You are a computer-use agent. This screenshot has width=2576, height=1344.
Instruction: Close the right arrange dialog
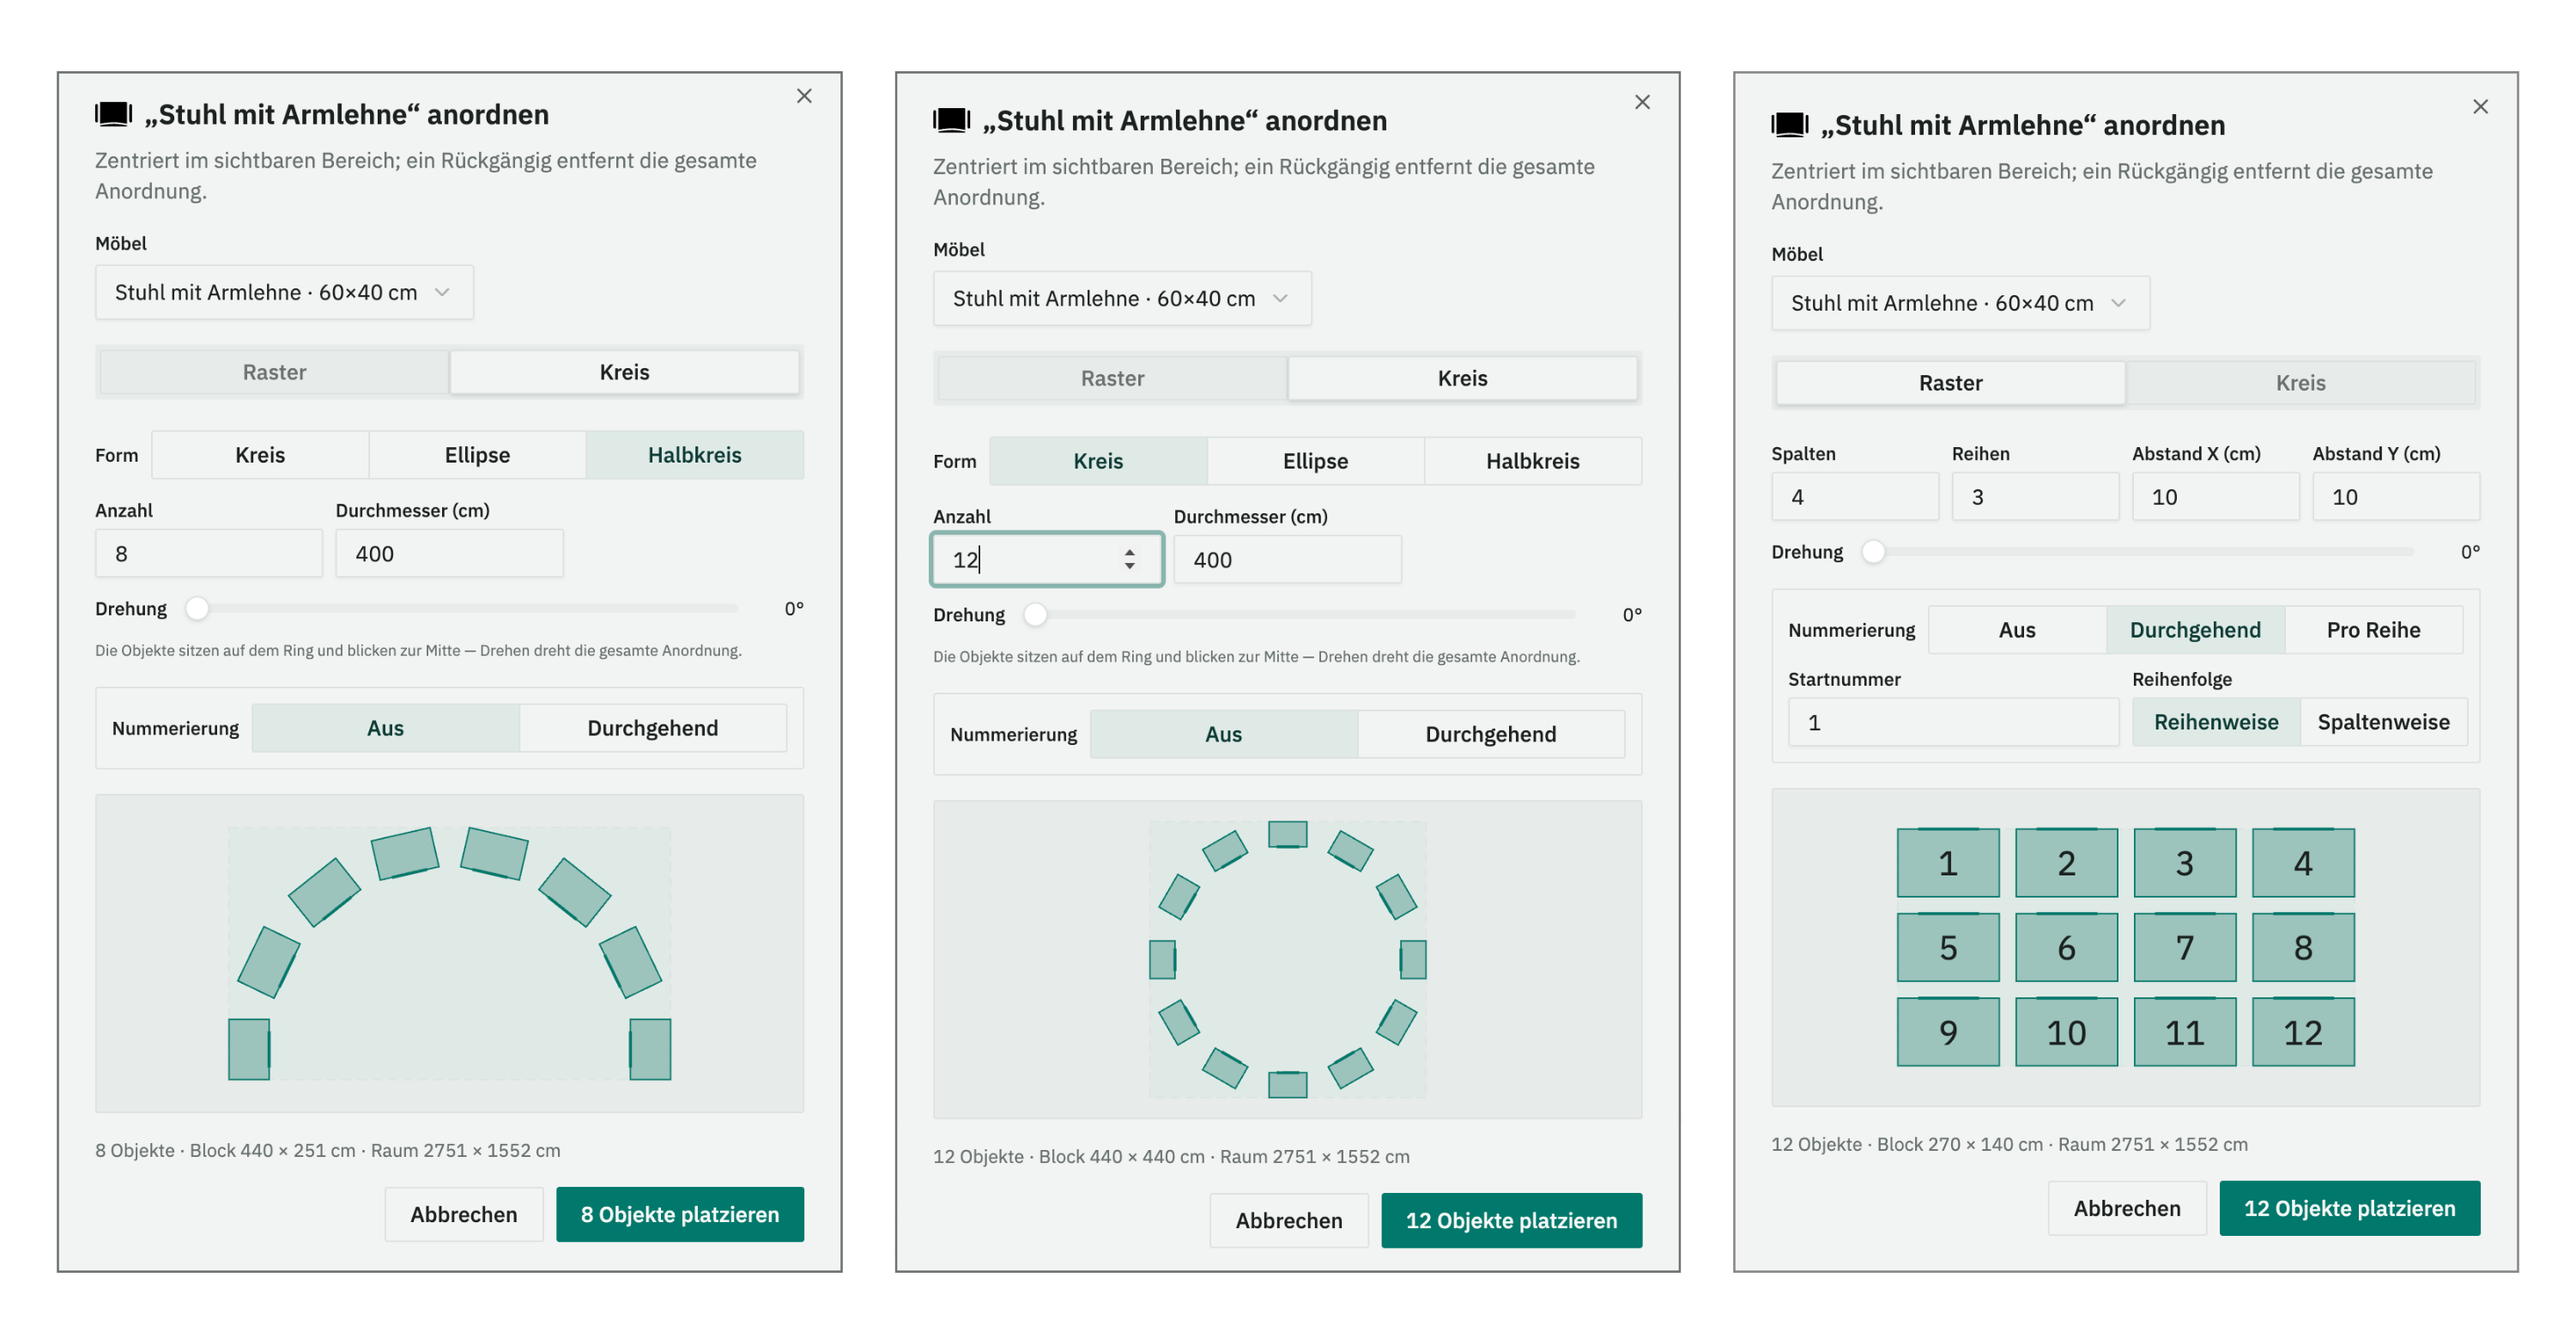pos(2480,107)
